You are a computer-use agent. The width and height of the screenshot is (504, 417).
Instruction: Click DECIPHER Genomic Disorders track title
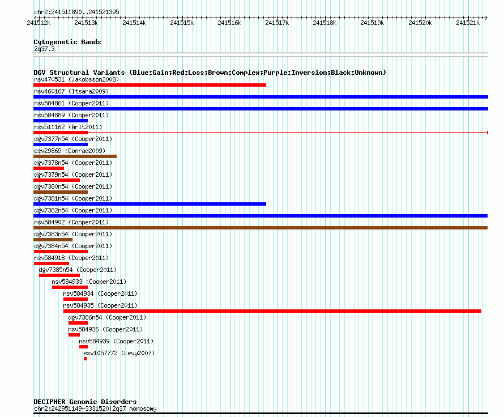85,402
